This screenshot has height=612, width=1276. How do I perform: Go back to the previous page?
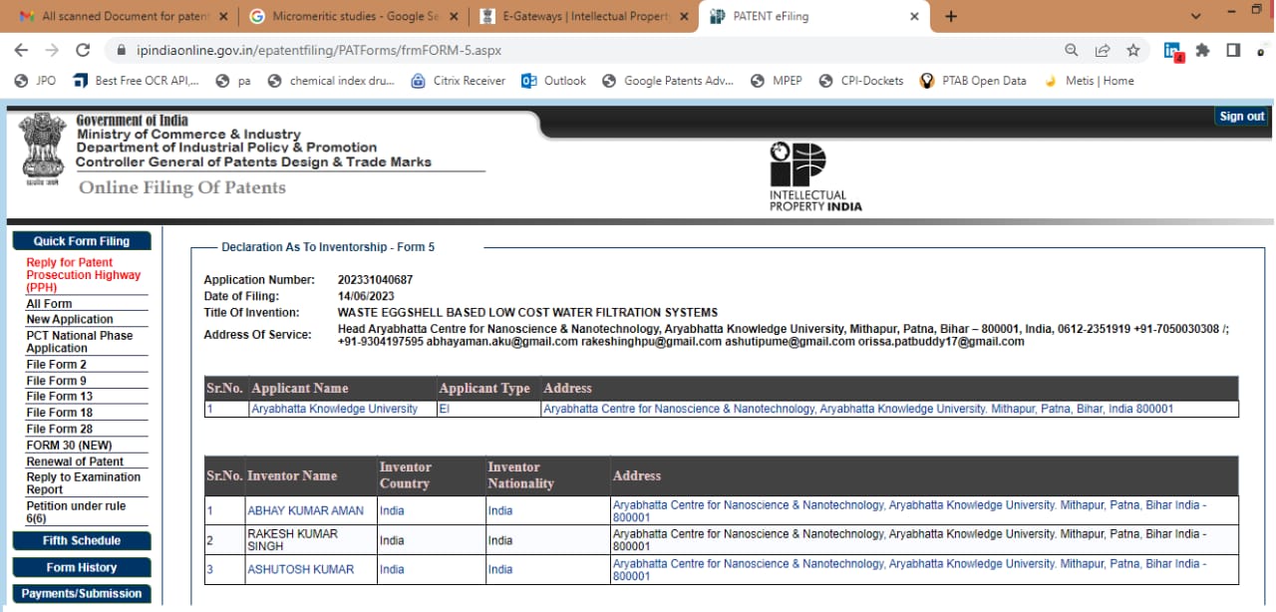(21, 50)
